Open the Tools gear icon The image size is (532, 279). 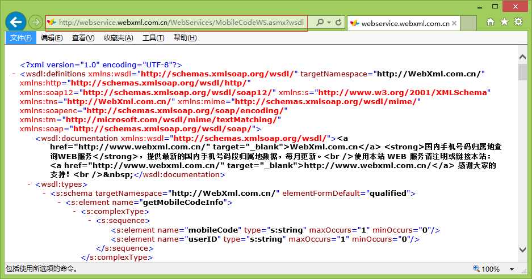pos(518,22)
